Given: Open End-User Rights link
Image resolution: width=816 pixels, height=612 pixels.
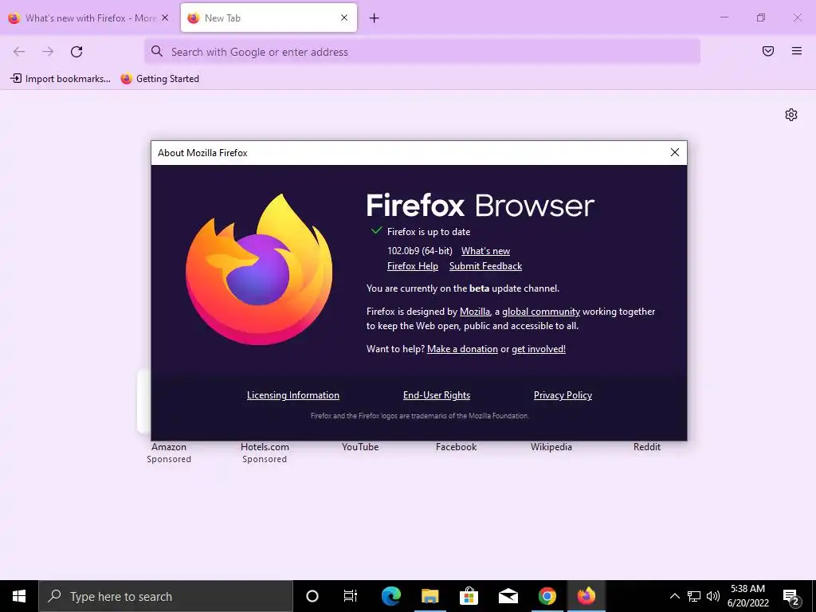Looking at the screenshot, I should pos(437,395).
